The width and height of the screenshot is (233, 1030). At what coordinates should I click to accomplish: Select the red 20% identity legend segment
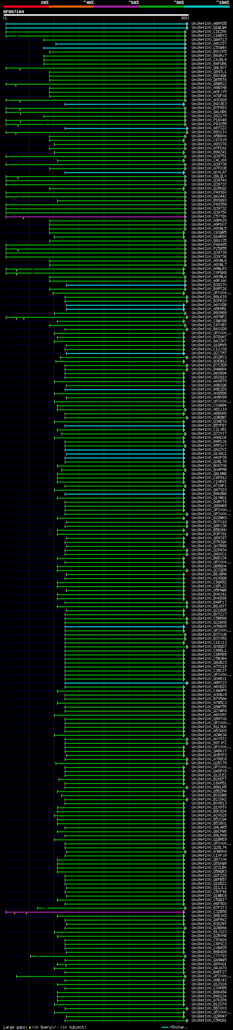click(x=26, y=7)
